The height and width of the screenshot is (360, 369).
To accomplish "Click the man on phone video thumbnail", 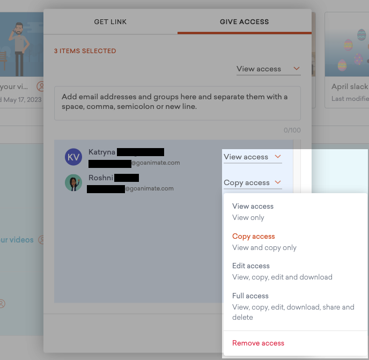I will (21, 45).
